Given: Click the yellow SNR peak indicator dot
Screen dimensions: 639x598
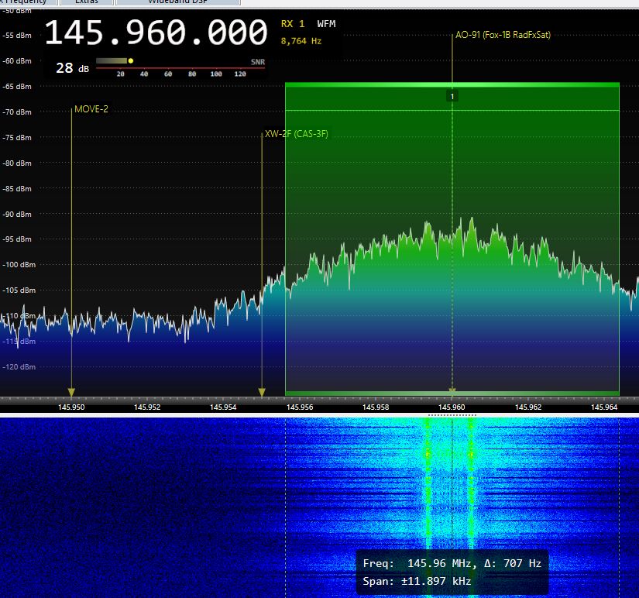Looking at the screenshot, I should click(x=131, y=60).
